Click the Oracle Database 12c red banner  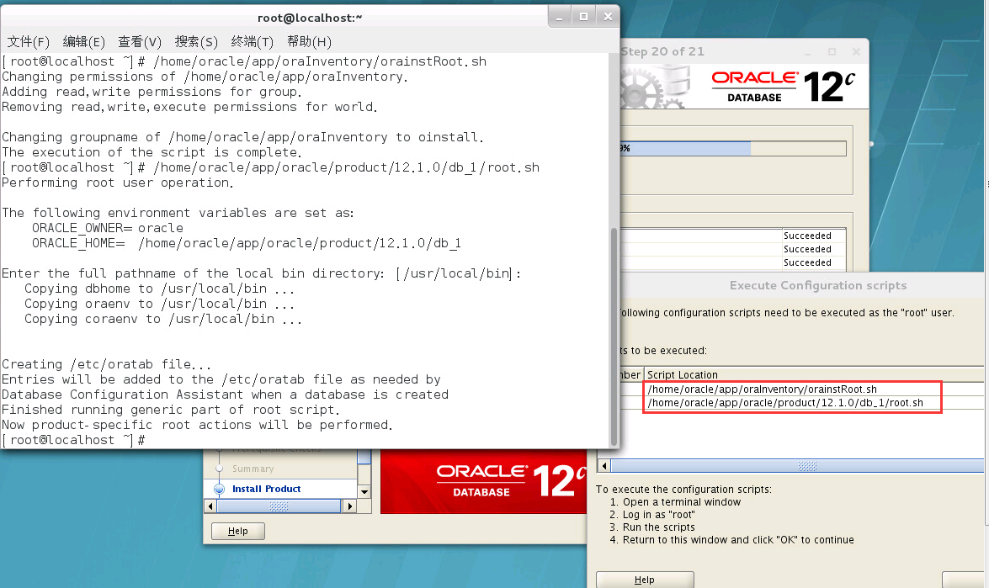(x=484, y=481)
